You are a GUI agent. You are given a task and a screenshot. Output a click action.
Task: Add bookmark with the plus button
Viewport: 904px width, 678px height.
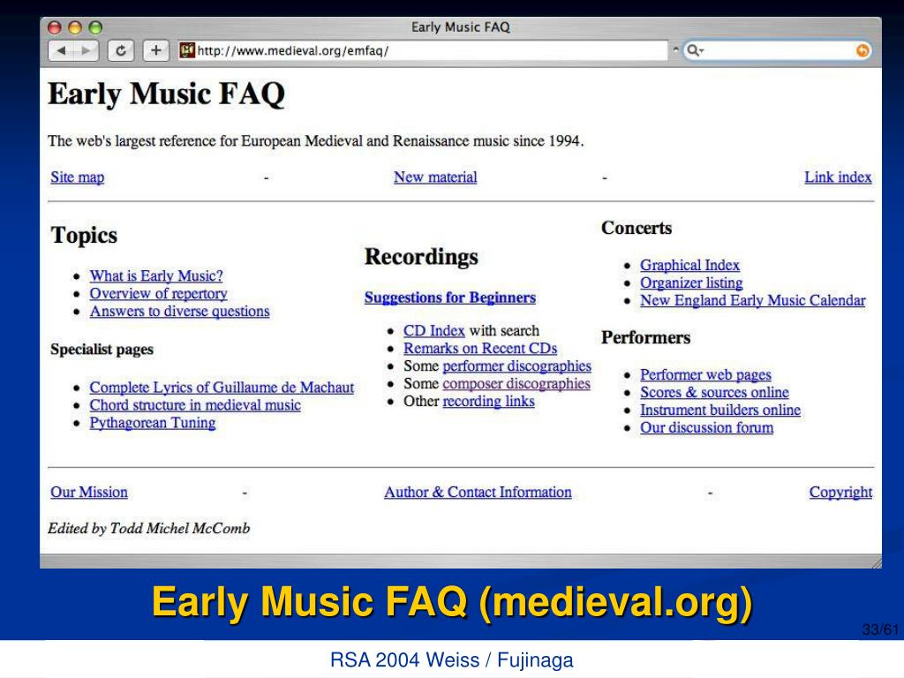point(155,50)
